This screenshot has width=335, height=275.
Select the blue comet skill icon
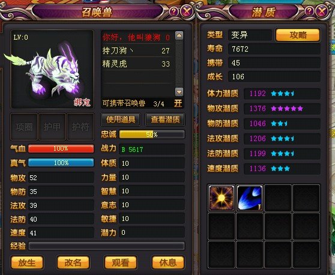click(250, 198)
